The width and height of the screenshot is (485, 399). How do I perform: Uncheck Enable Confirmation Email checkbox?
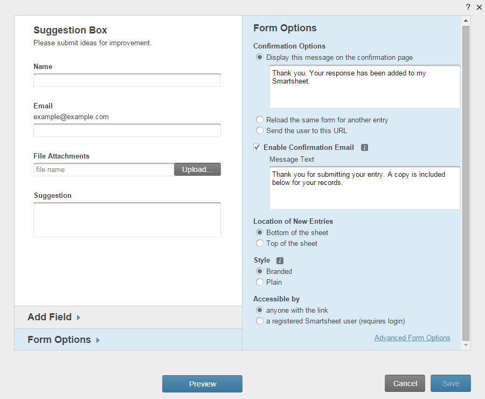click(x=257, y=147)
